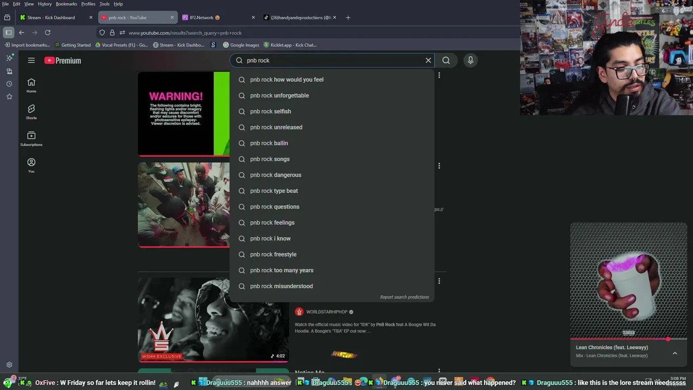Choose suggestion pnb rock misunderstood
The image size is (693, 390).
click(x=332, y=286)
